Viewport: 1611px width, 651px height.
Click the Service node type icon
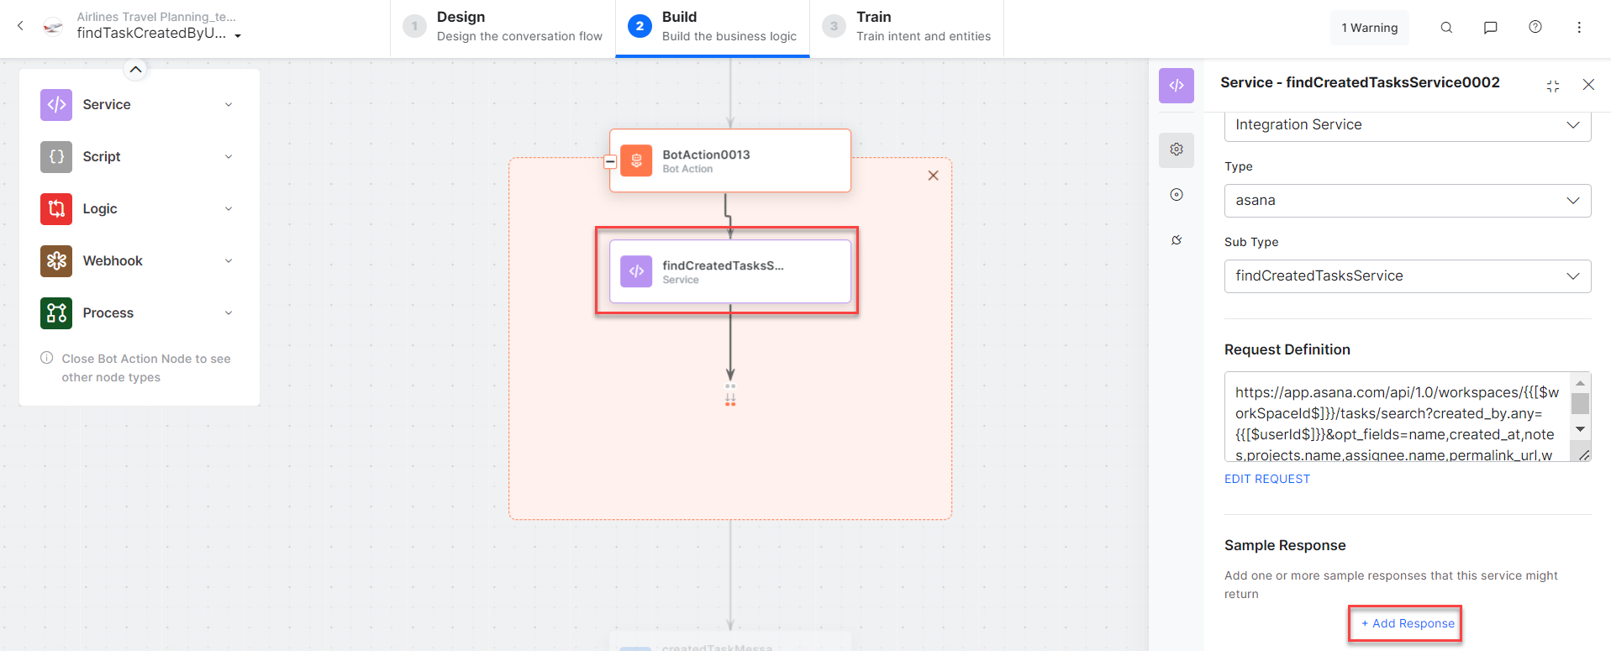[56, 105]
